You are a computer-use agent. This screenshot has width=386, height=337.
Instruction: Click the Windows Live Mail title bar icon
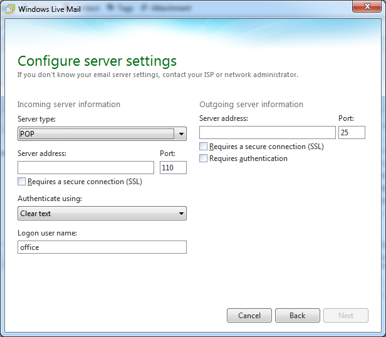point(9,9)
